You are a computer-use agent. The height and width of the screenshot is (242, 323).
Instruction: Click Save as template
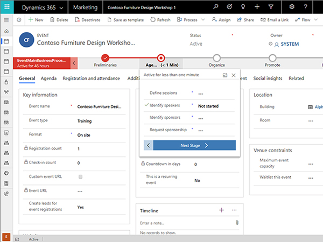click(x=125, y=20)
